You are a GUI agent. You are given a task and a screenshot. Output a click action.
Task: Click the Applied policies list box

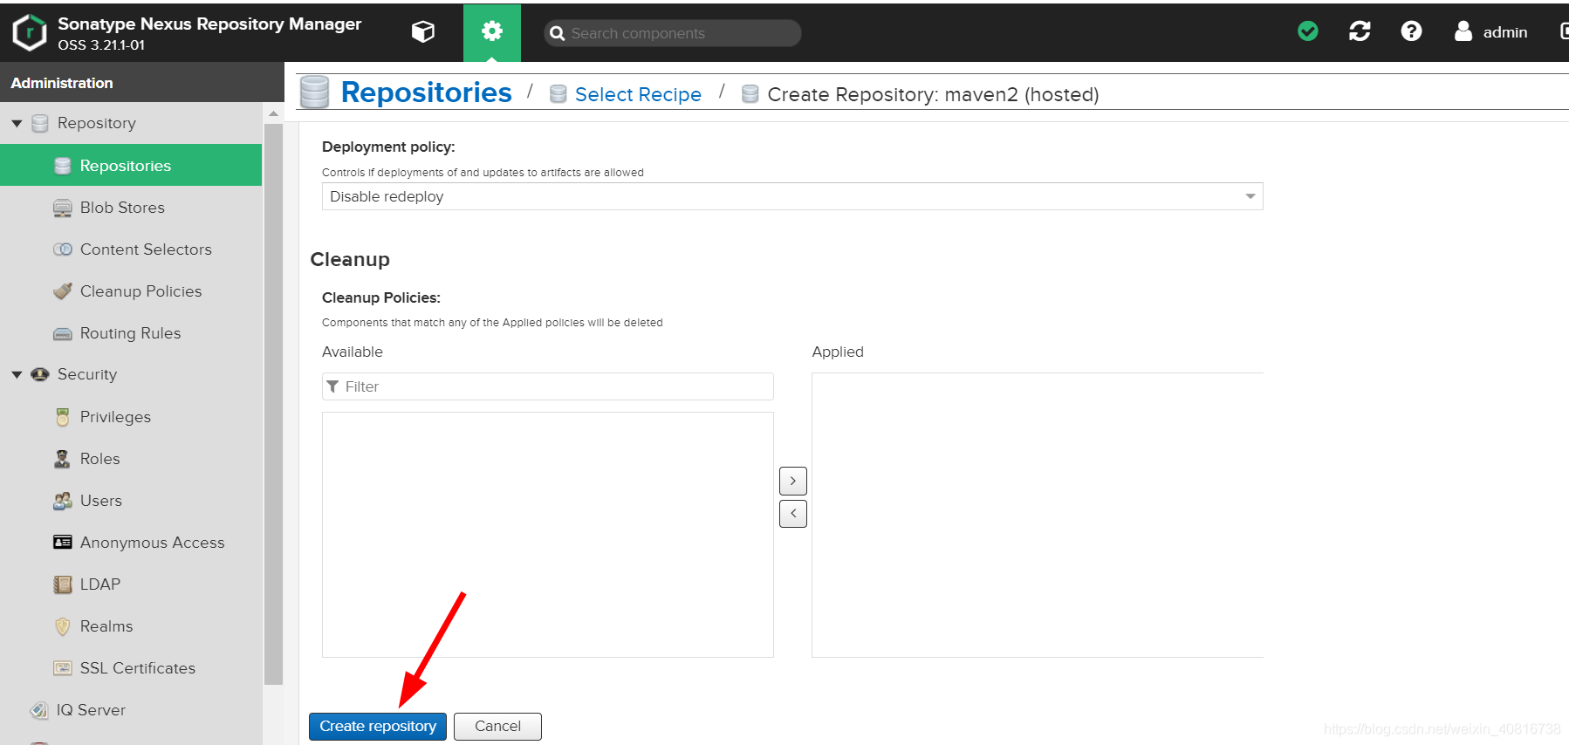tap(1038, 516)
